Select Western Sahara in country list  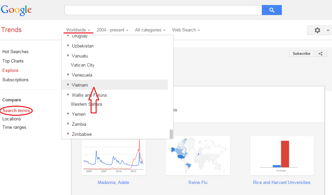pos(86,104)
